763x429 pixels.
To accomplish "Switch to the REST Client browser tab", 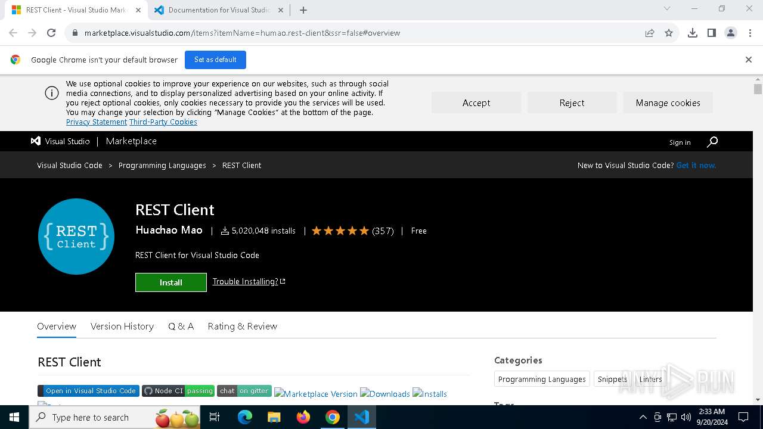I will click(x=76, y=10).
